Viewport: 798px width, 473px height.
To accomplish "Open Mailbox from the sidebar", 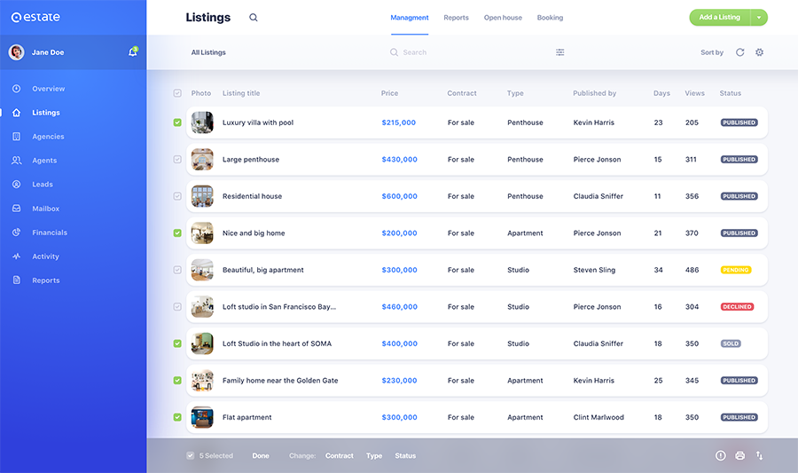I will pyautogui.click(x=46, y=209).
